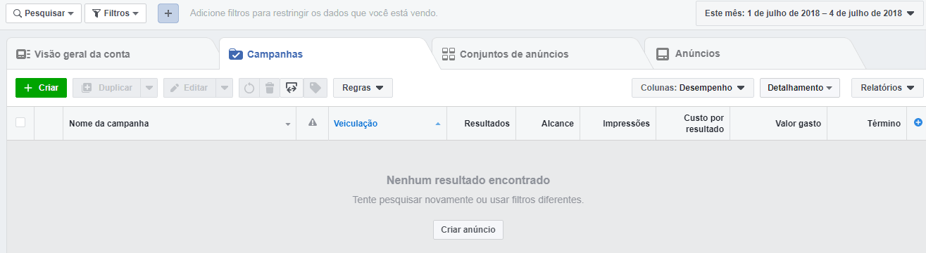
Task: Toggle the select-all campaigns checkbox
Action: click(20, 122)
